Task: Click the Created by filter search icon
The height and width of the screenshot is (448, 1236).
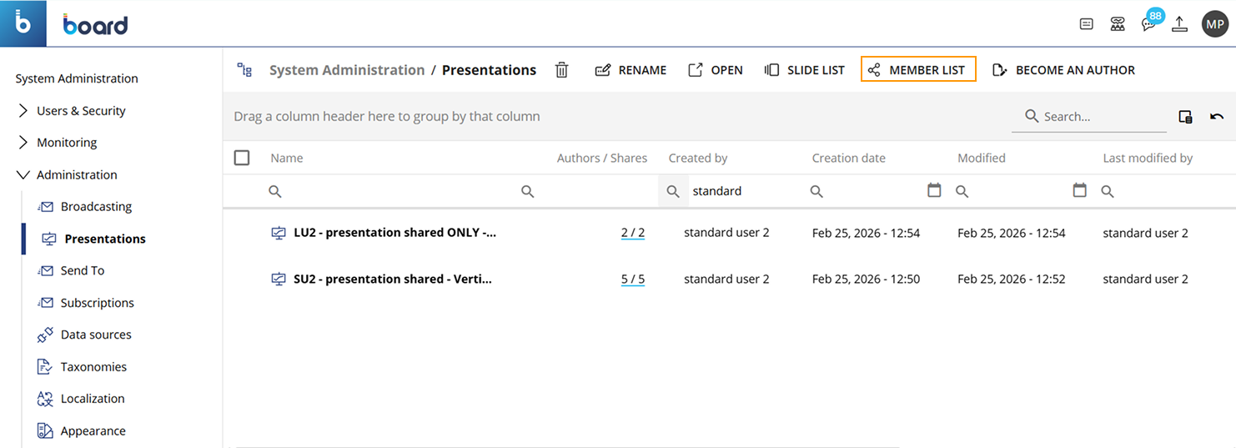Action: click(x=673, y=191)
